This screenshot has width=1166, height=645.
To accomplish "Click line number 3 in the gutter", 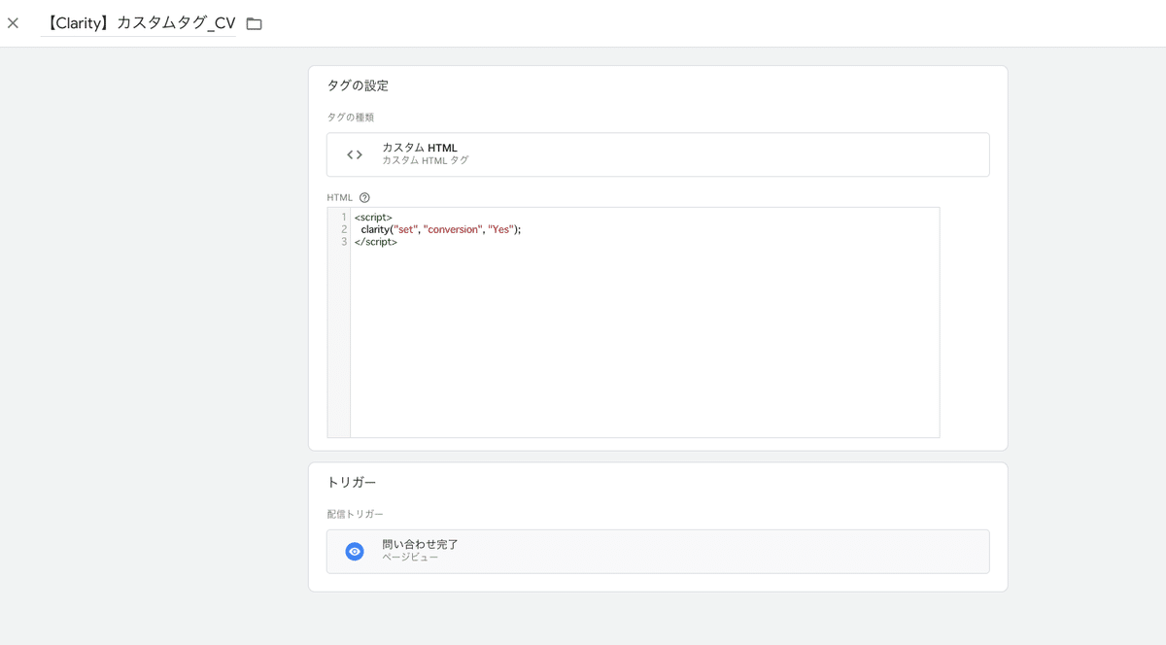I will click(344, 242).
